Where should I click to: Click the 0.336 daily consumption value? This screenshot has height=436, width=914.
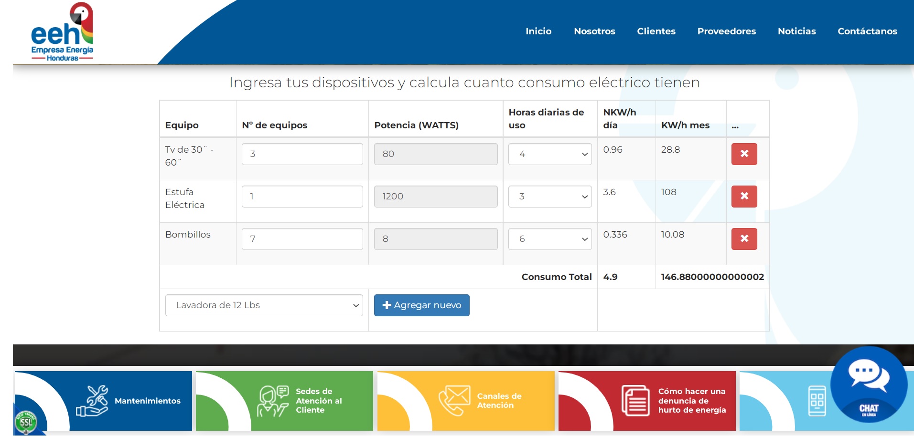[615, 235]
